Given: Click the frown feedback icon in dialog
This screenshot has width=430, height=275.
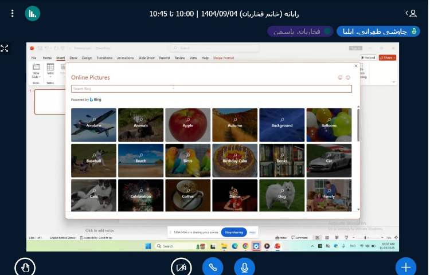Looking at the screenshot, I should (348, 77).
